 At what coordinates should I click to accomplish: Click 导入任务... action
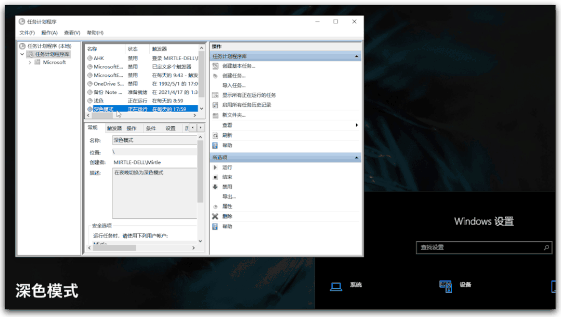[x=233, y=85]
